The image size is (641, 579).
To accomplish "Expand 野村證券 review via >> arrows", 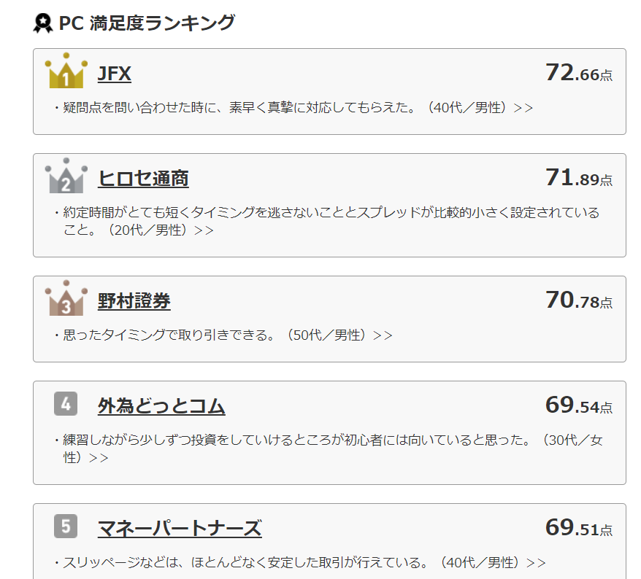I will (383, 335).
